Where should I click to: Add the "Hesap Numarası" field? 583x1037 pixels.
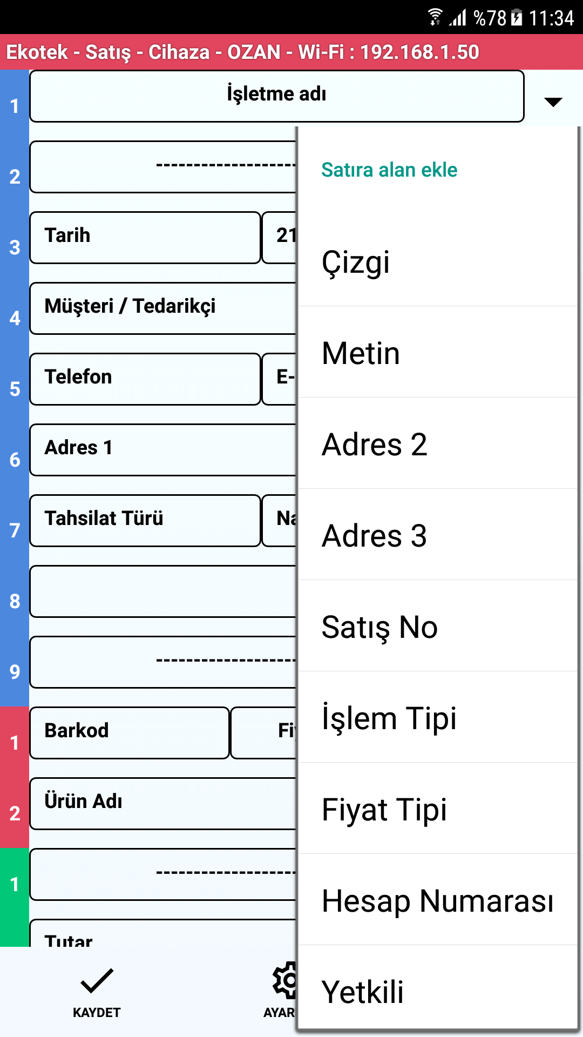pos(438,899)
